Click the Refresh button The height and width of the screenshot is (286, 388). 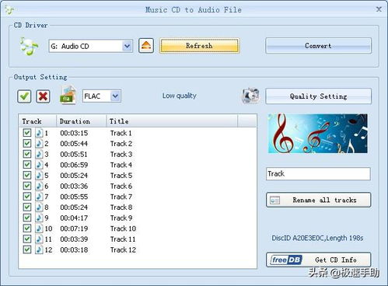point(199,46)
